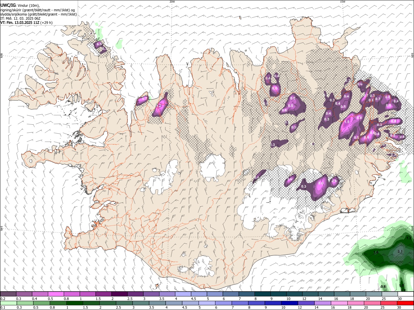Click the '20W' longitude label at top
Screen dimensions: 414x310
(172, 2)
